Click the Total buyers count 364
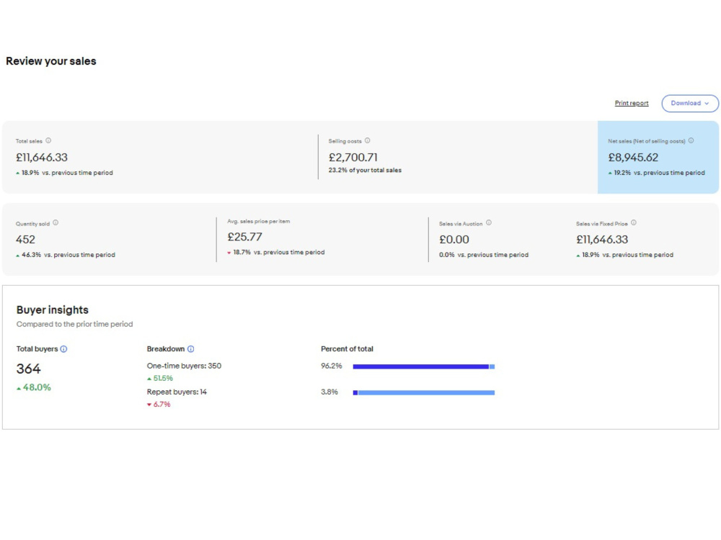Screen dimensions: 721x540 click(x=29, y=369)
